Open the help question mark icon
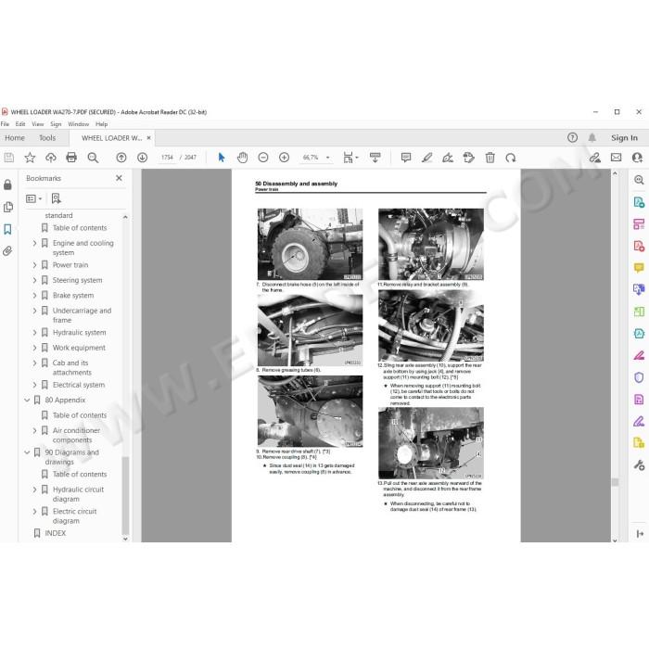Screen dimensions: 649x649 (x=572, y=137)
